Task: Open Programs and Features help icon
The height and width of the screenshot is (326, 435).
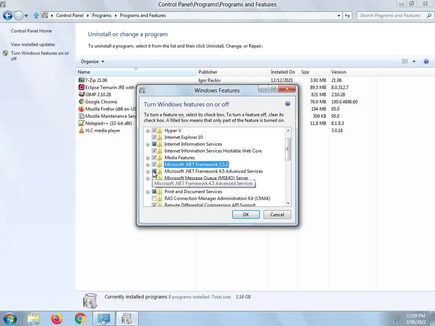Action: coord(426,62)
